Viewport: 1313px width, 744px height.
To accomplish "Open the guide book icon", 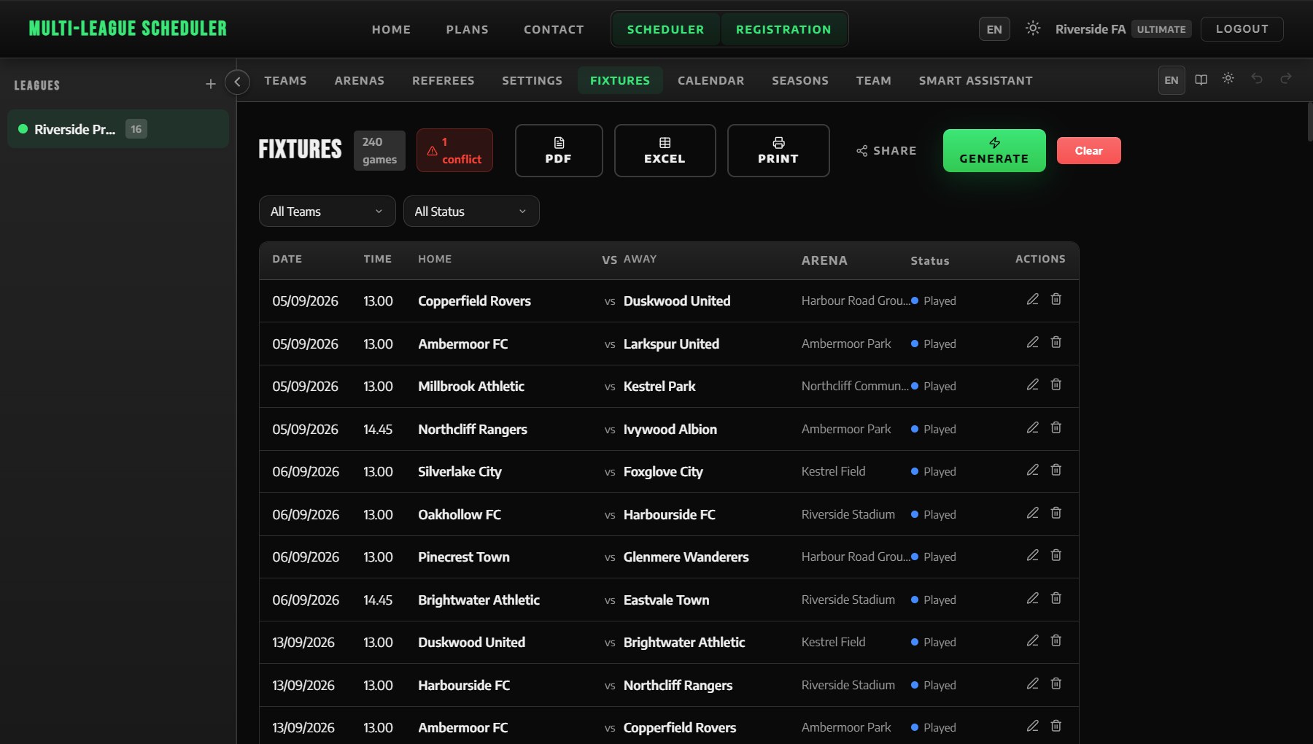I will click(1201, 80).
